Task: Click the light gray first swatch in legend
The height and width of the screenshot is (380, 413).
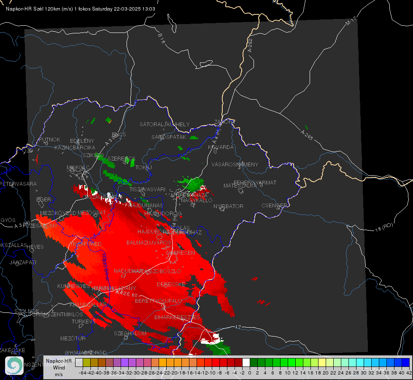Action: pos(79,362)
